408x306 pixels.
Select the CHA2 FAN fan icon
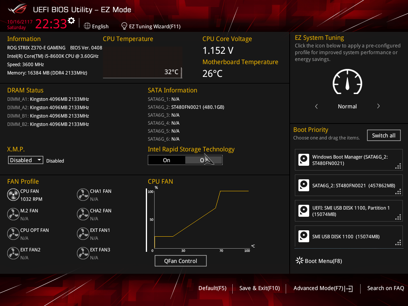[x=83, y=214]
